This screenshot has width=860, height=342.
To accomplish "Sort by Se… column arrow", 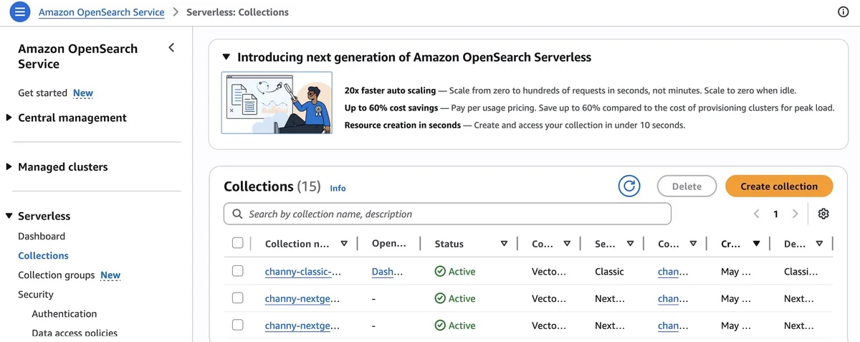I will 630,244.
